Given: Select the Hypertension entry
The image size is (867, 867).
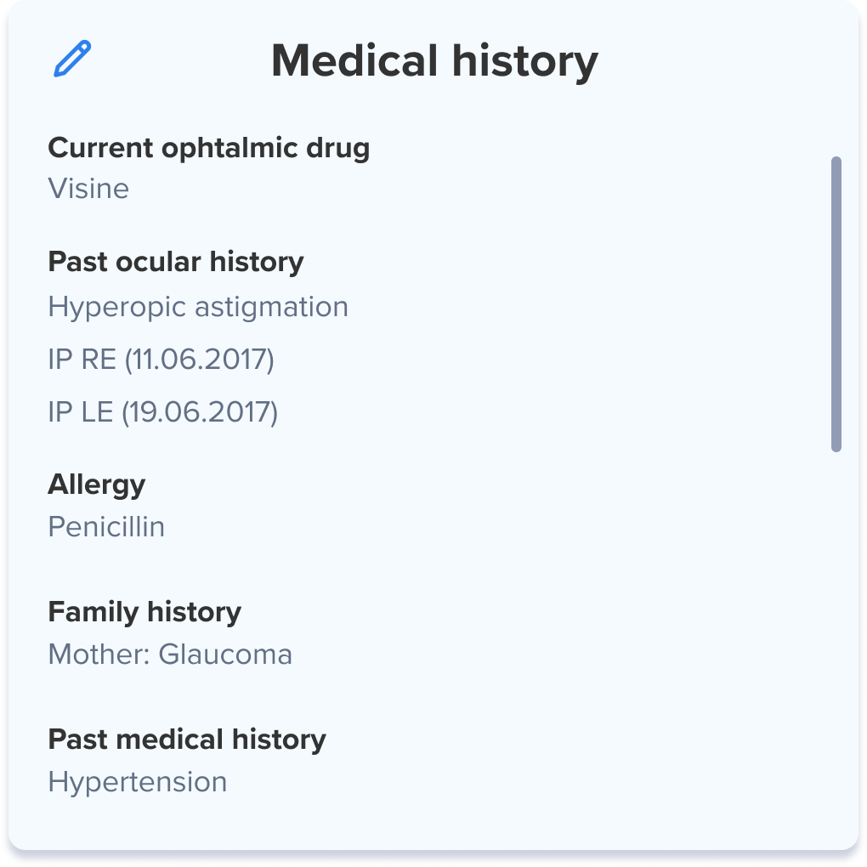Looking at the screenshot, I should click(137, 782).
